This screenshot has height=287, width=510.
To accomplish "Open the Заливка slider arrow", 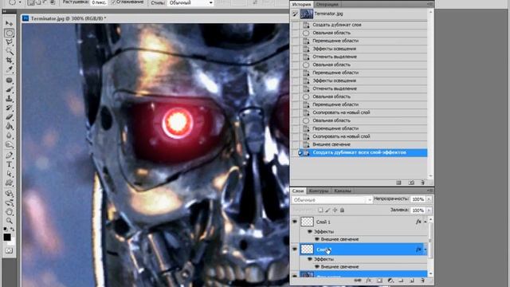I will [x=429, y=210].
